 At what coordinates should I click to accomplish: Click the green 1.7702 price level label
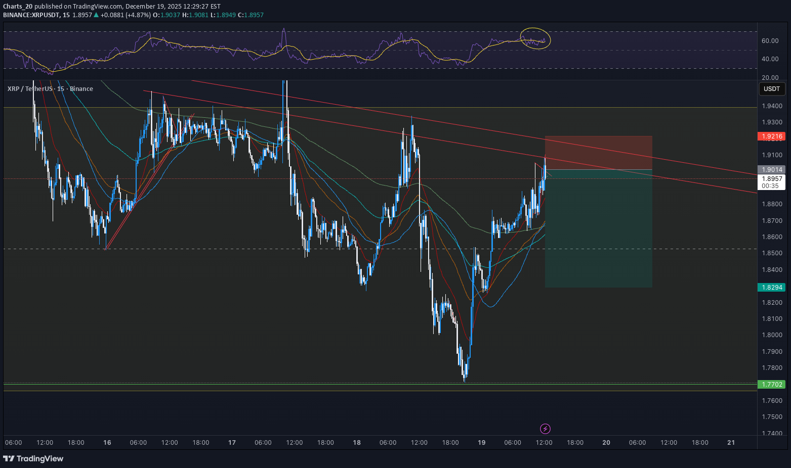[771, 385]
